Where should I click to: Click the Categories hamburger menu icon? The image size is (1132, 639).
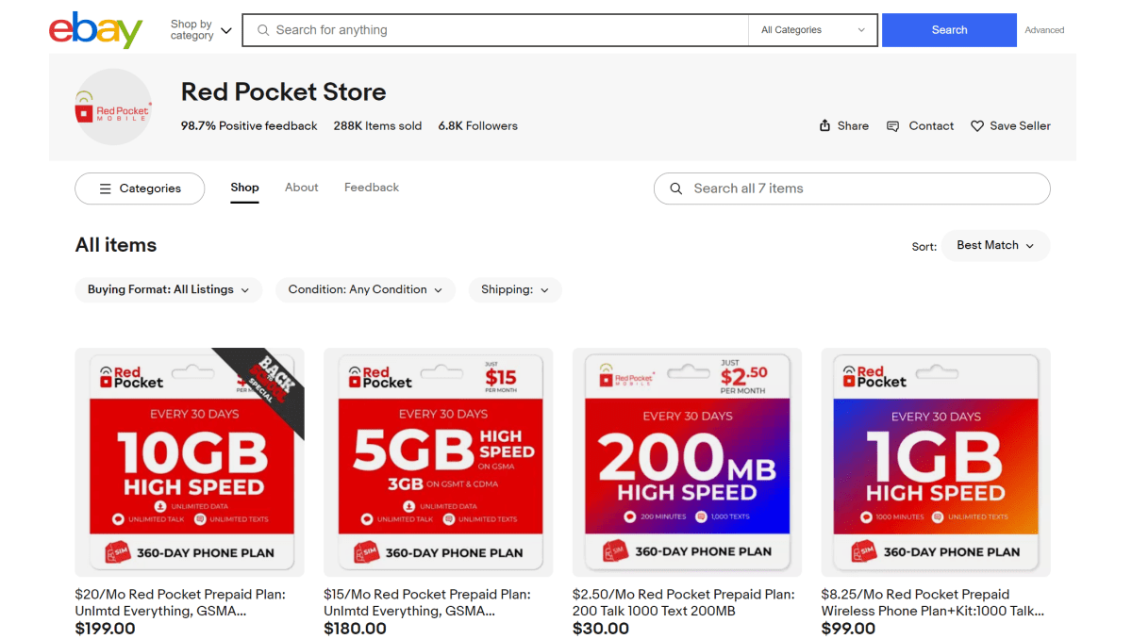(x=106, y=188)
